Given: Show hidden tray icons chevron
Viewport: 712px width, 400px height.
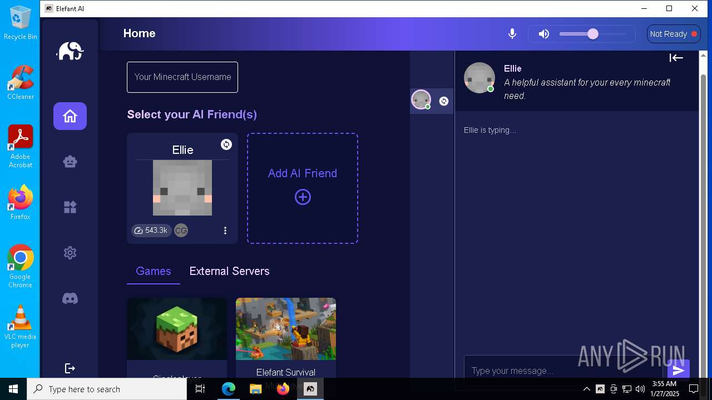Looking at the screenshot, I should [586, 389].
